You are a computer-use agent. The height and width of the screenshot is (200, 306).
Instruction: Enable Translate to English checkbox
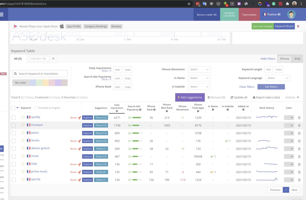(x=36, y=108)
